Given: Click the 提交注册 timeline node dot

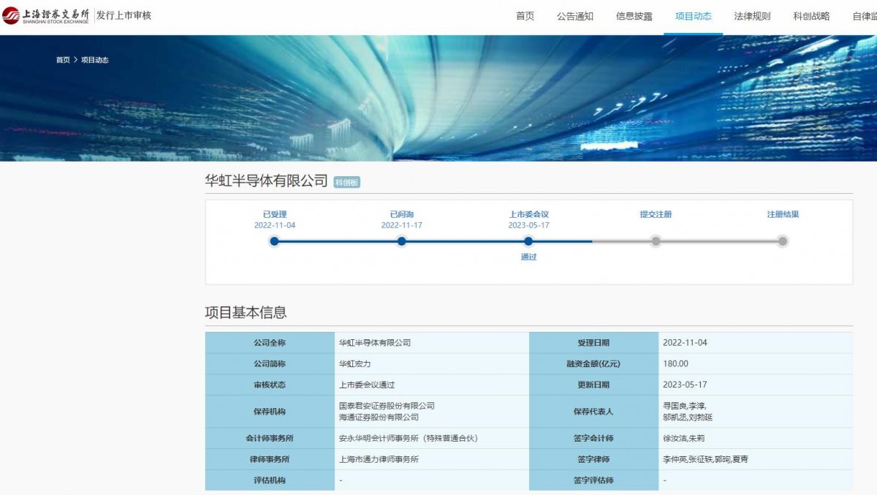Looking at the screenshot, I should [656, 241].
